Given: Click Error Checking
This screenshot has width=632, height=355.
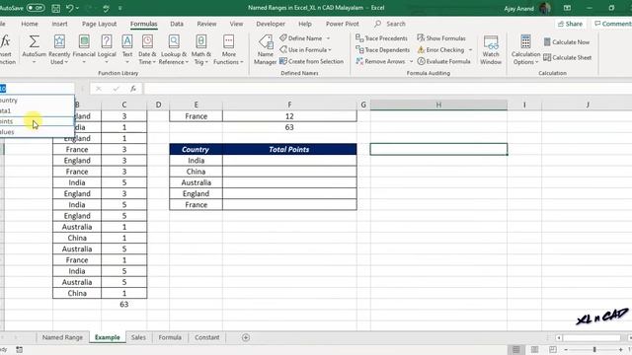Looking at the screenshot, I should pyautogui.click(x=440, y=50).
